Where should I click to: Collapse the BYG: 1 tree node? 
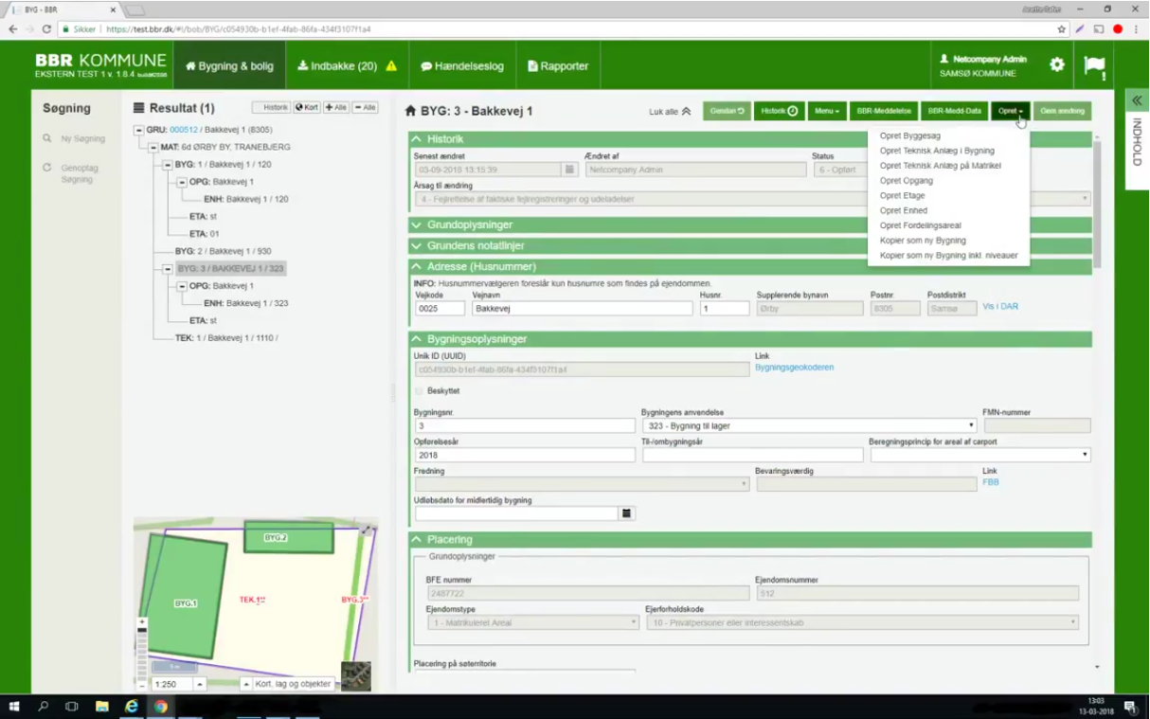pos(168,165)
